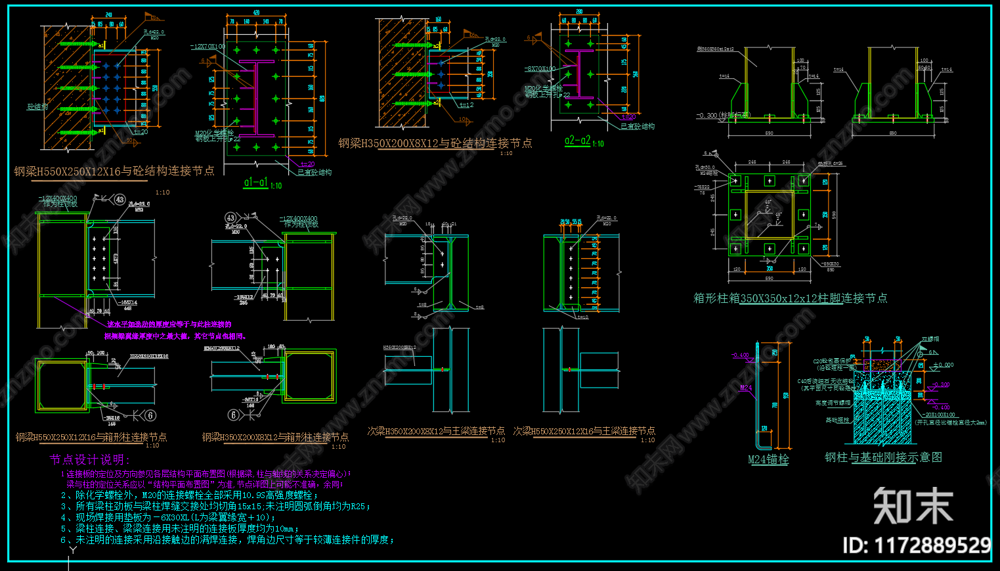Select the "高度调节螺帽" label
The width and height of the screenshot is (1000, 571).
[833, 403]
